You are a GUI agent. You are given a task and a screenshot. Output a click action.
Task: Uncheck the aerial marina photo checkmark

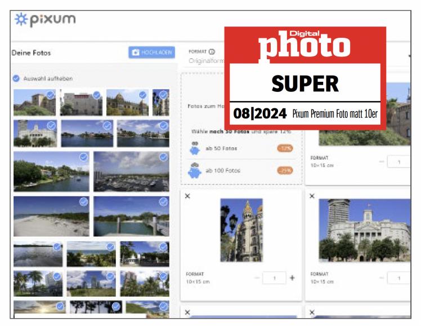[x=163, y=157]
